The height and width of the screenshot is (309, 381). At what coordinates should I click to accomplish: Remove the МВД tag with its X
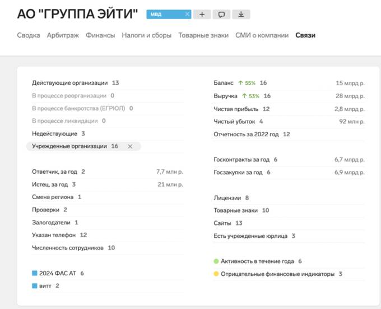[187, 15]
